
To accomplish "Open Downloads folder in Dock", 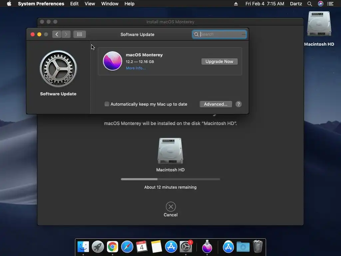I will tap(243, 247).
